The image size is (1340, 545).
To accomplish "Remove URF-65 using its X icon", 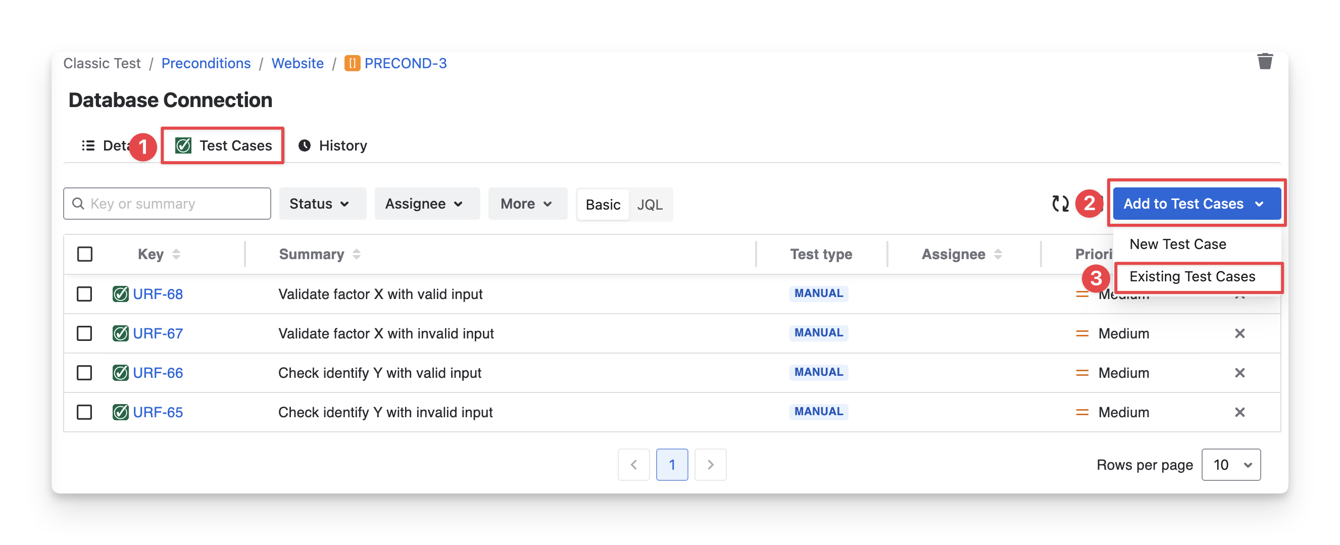I will [x=1239, y=412].
